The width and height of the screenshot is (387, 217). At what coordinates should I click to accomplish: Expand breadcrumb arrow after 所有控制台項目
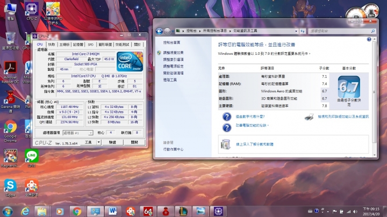pos(230,31)
